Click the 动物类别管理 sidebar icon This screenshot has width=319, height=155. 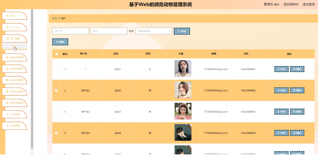(x=7, y=69)
